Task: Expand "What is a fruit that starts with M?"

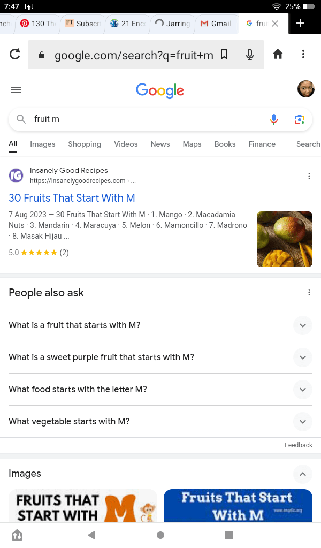Action: pos(303,325)
